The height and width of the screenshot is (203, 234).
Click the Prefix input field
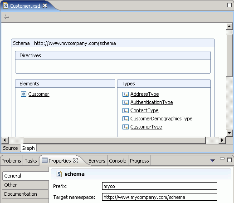[160, 186]
